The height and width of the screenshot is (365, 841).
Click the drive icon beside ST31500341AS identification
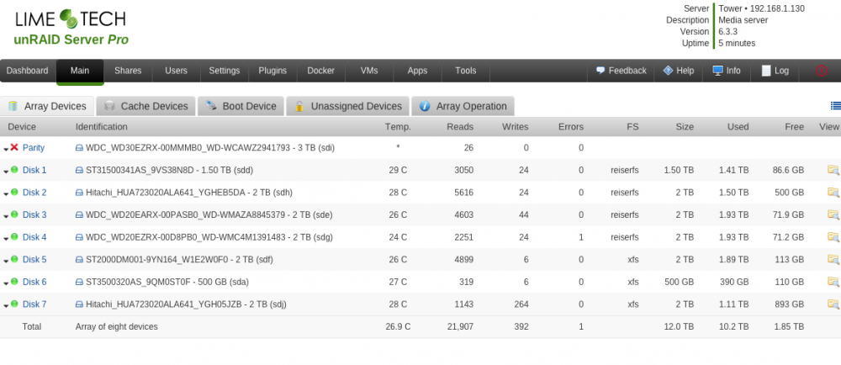(79, 171)
